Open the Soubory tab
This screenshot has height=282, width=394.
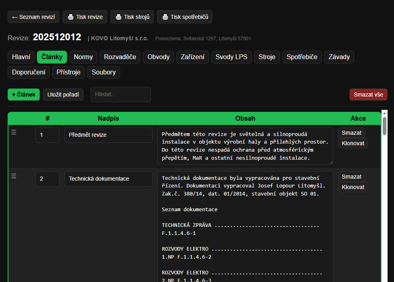coord(104,72)
